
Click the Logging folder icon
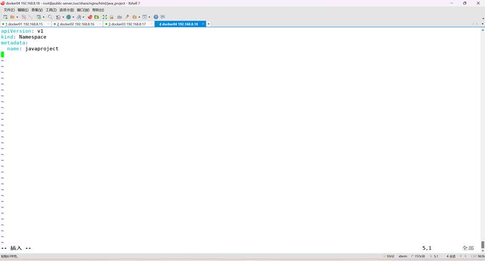[x=135, y=17]
